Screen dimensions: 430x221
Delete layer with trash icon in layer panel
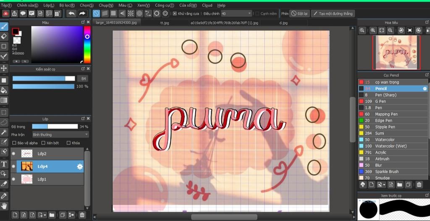click(82, 215)
